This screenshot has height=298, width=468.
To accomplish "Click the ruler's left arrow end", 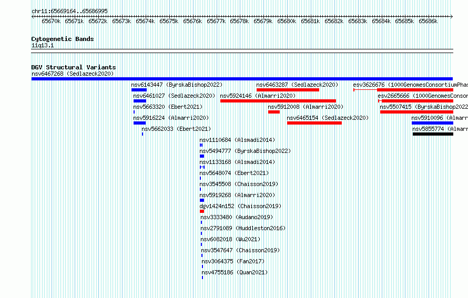I will point(33,16).
